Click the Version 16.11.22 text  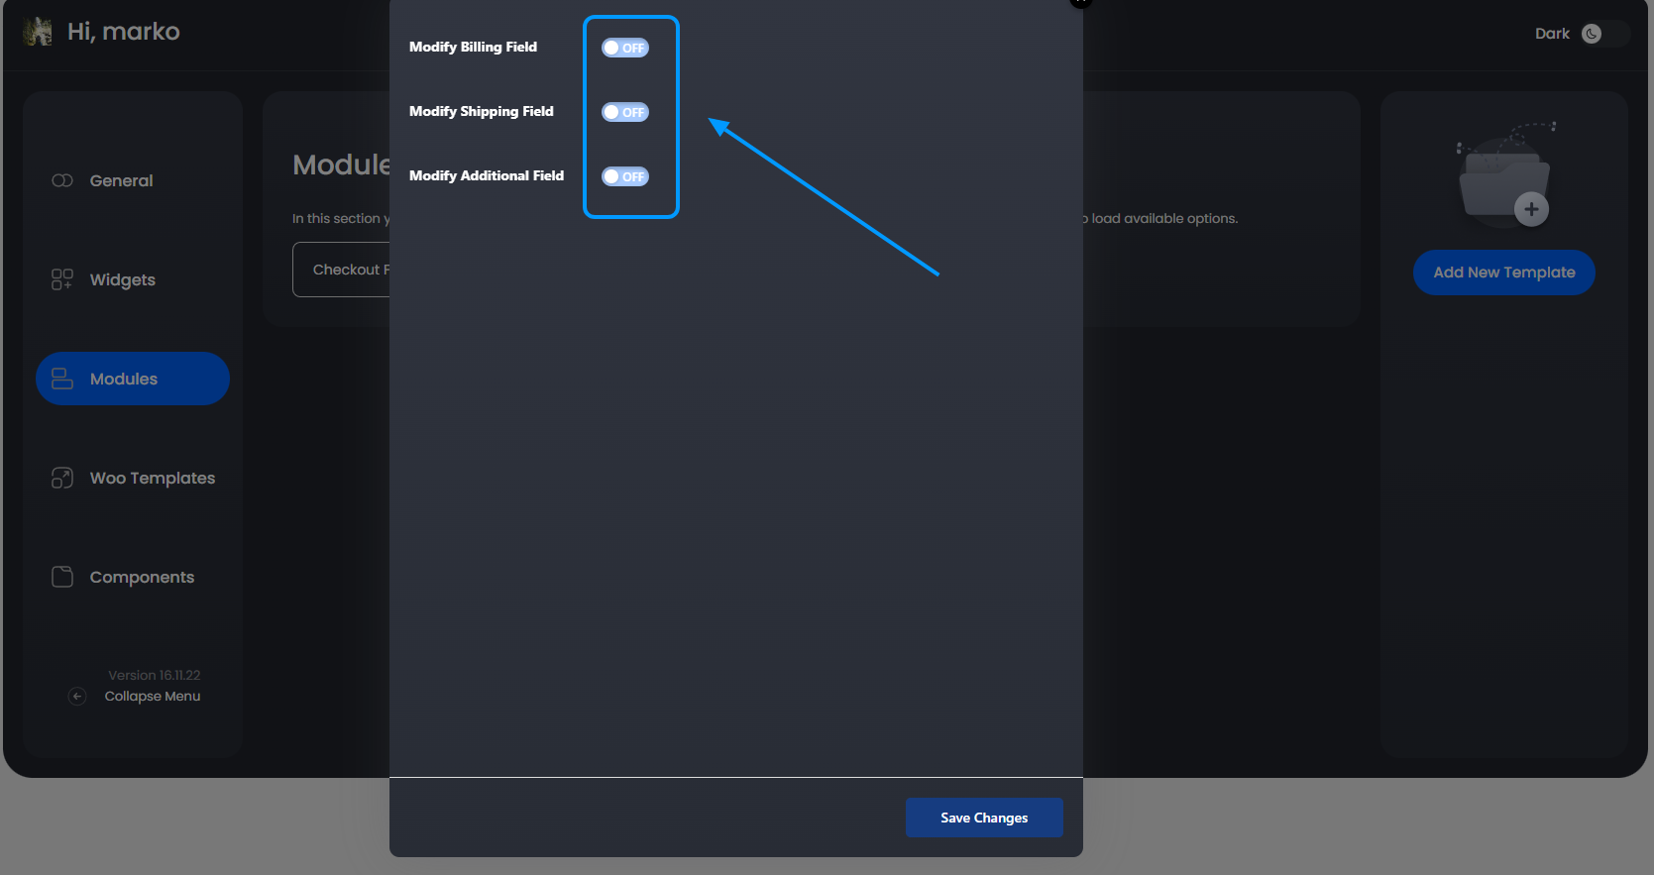coord(155,675)
